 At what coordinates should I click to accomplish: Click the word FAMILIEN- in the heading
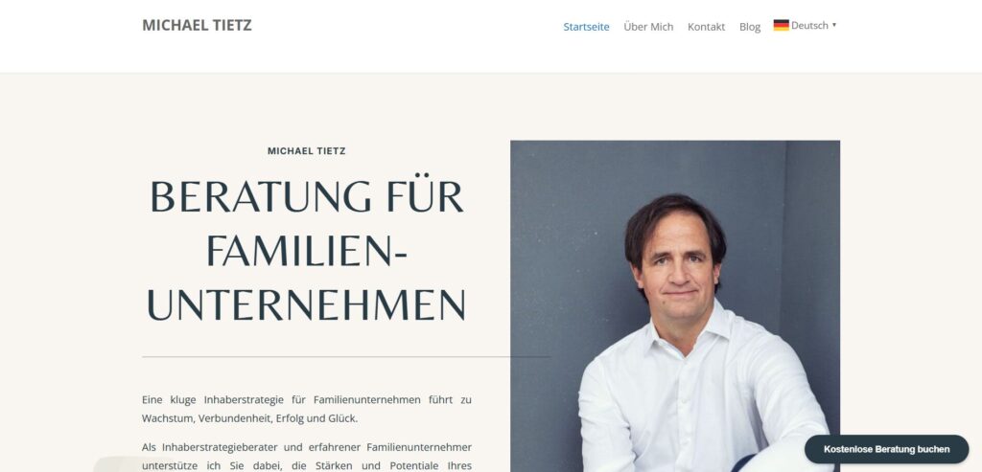click(x=307, y=251)
